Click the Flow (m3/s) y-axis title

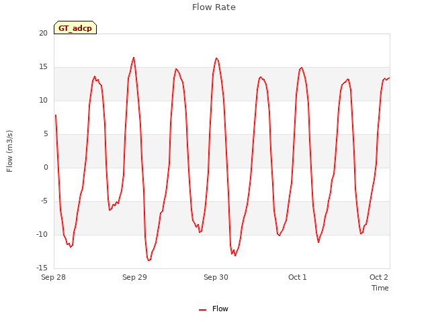9,151
